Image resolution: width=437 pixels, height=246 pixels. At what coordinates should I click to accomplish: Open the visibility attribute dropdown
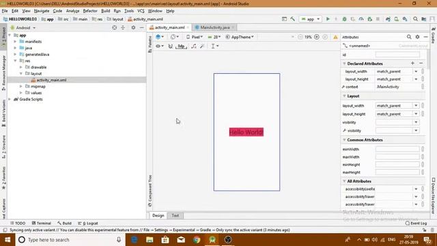[x=416, y=122]
